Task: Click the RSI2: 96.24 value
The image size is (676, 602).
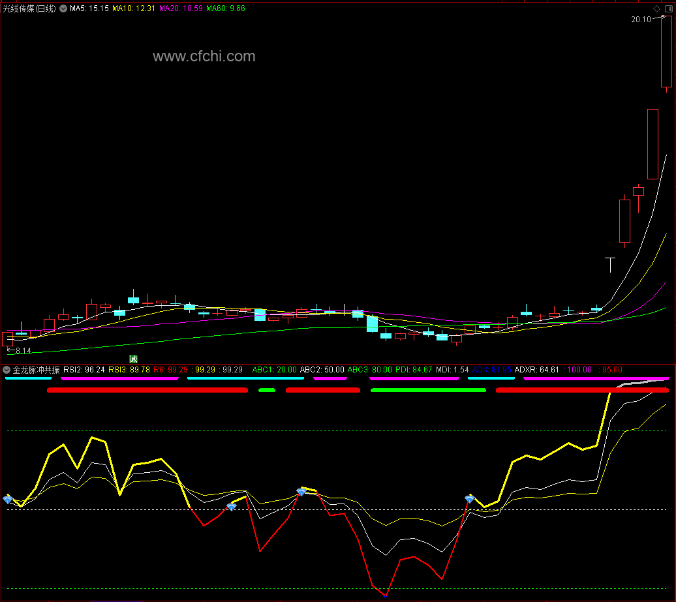Action: (x=84, y=370)
